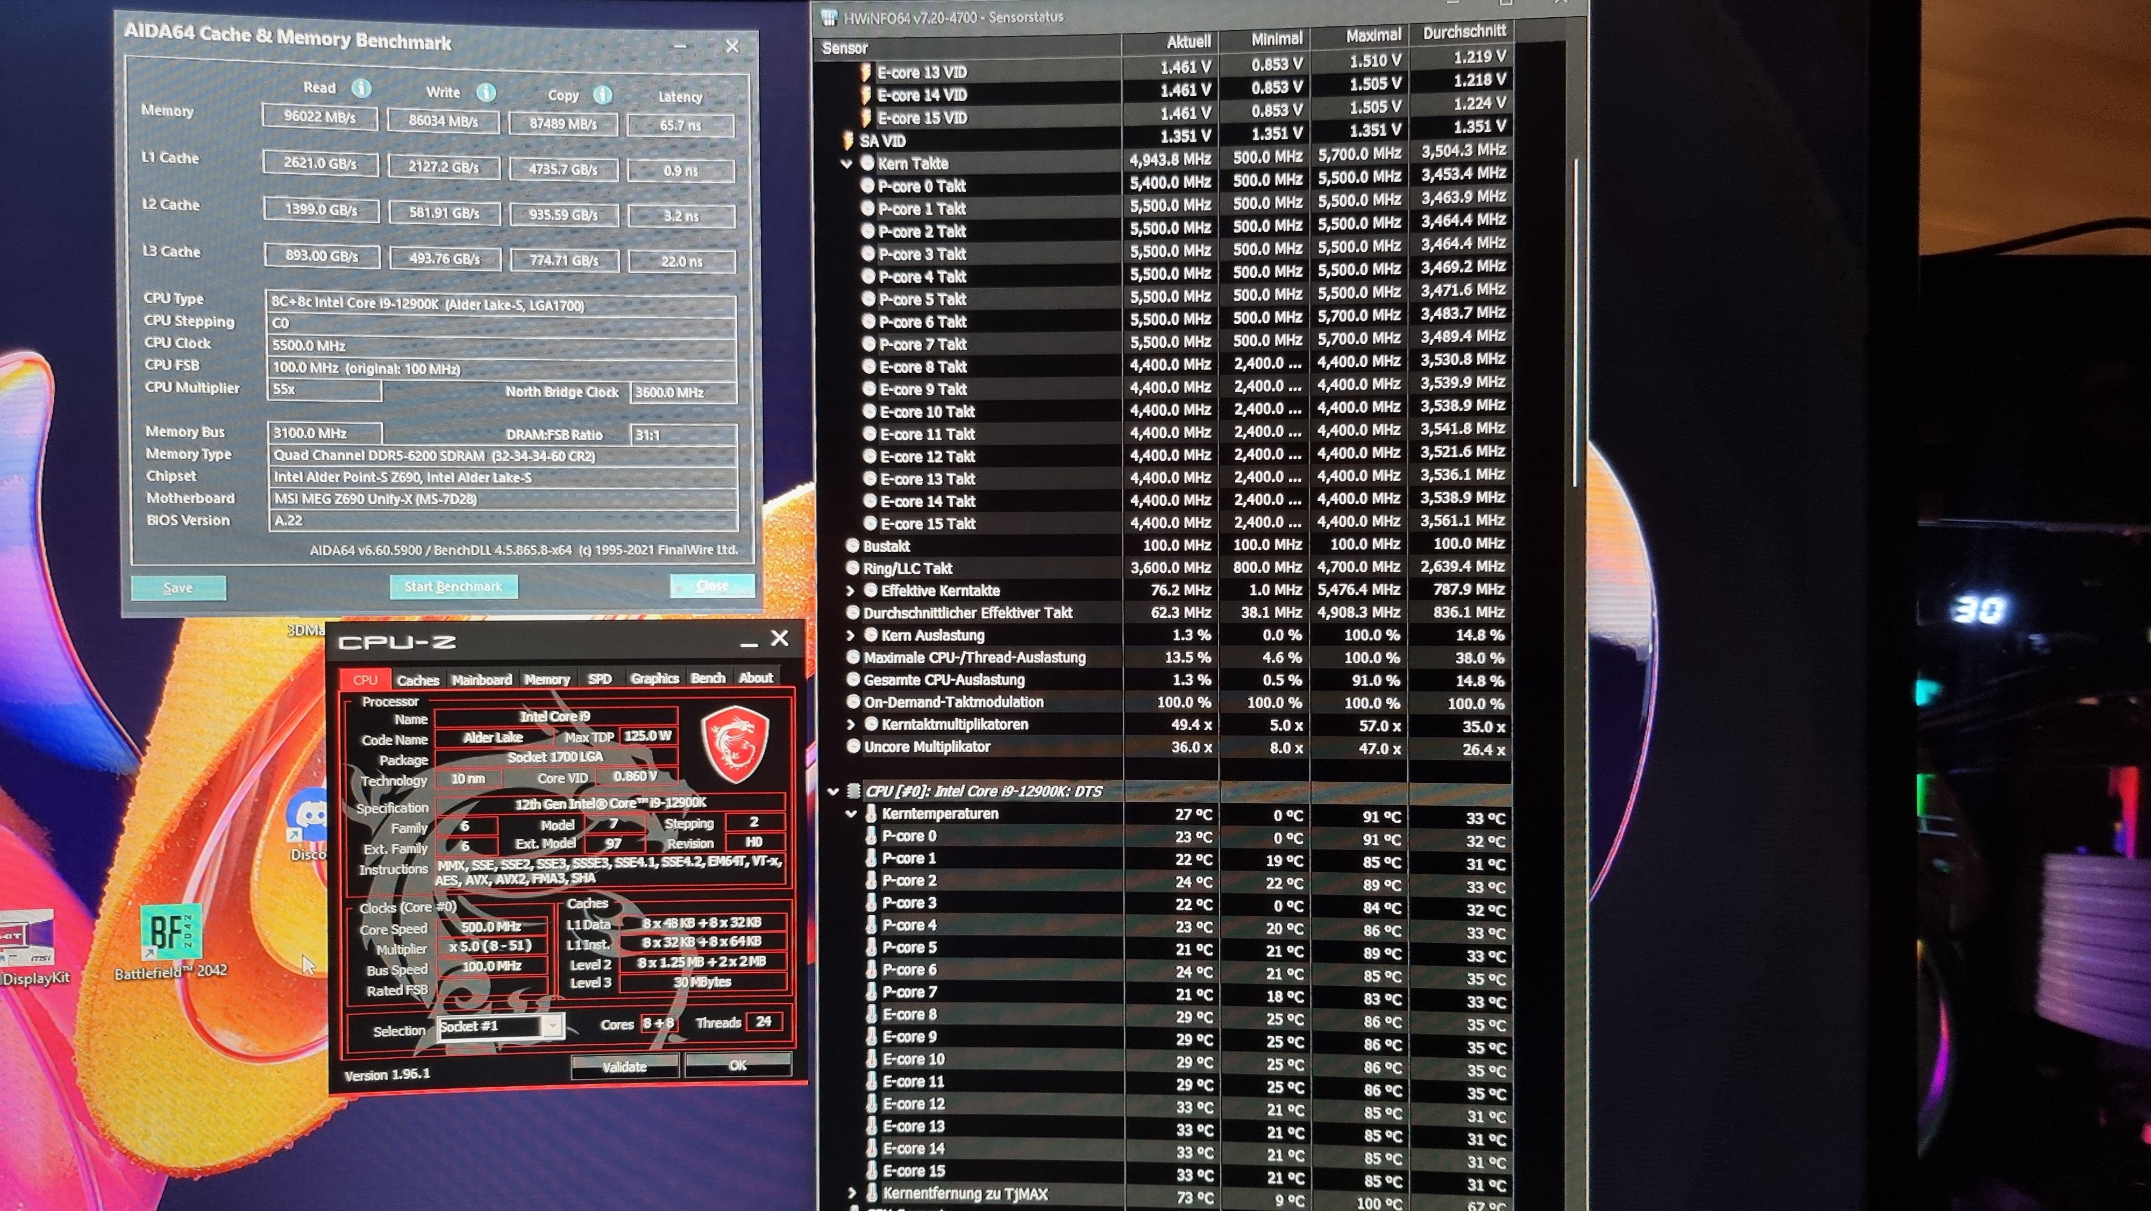
Task: Click the Read info icon in AIDA64
Action: coord(361,88)
